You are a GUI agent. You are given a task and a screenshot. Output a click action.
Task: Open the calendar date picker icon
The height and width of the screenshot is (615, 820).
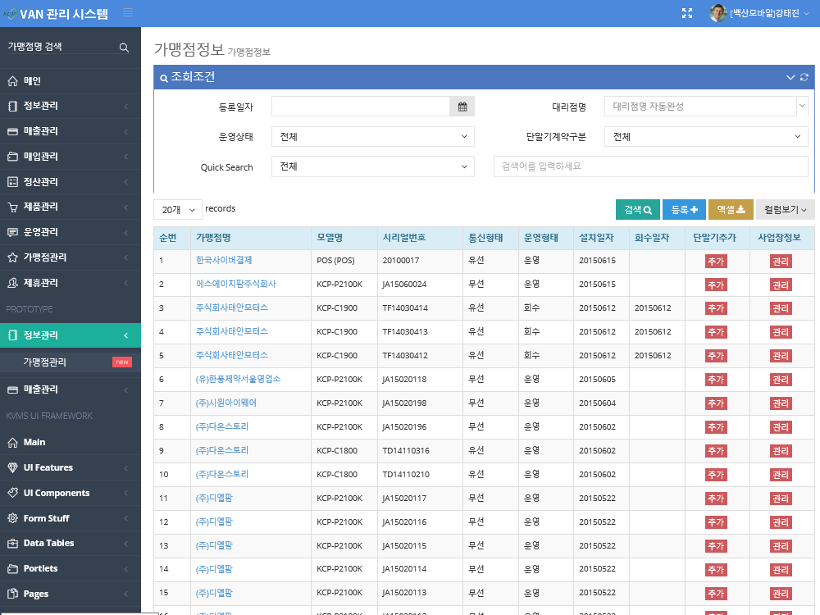(462, 107)
